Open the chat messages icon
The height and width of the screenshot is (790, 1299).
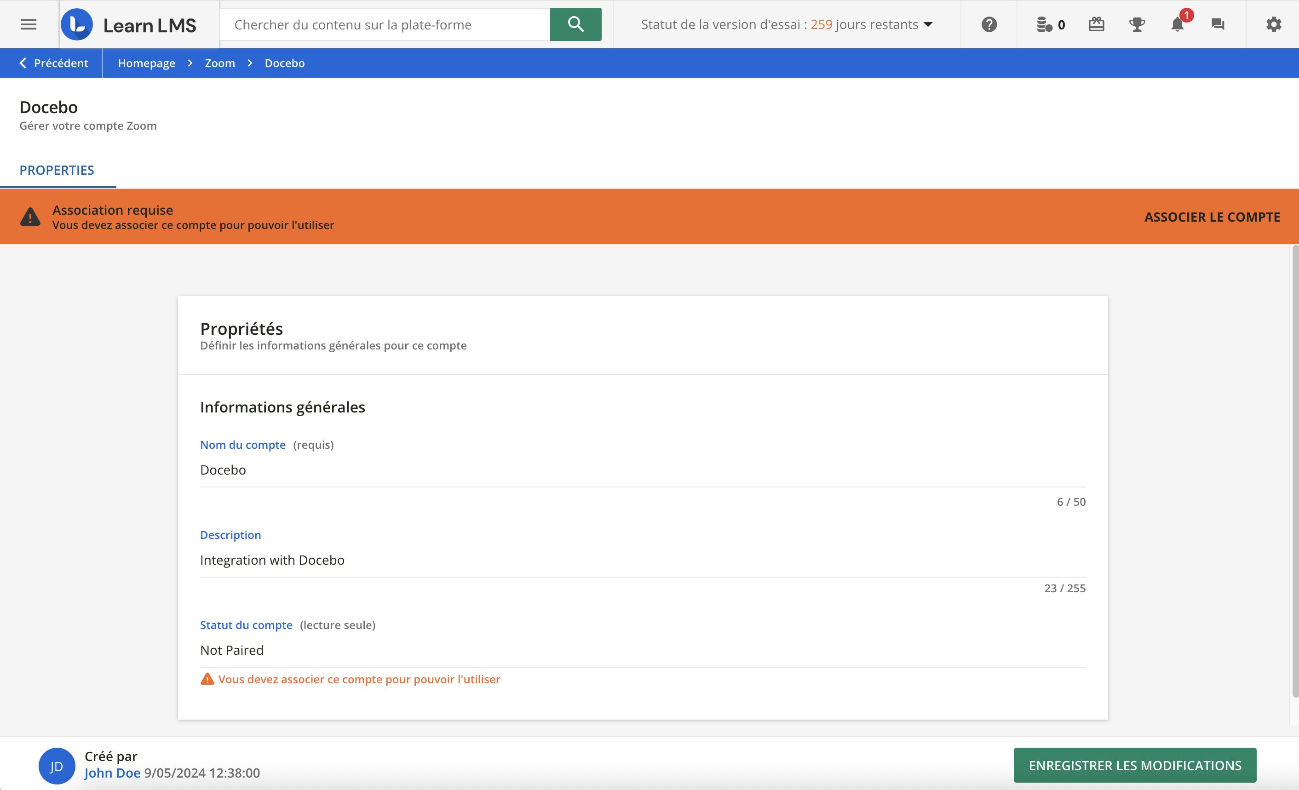point(1217,24)
